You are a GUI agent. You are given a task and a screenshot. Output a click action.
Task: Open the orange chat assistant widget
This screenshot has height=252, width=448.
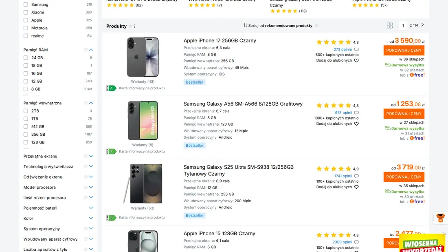pos(440,218)
